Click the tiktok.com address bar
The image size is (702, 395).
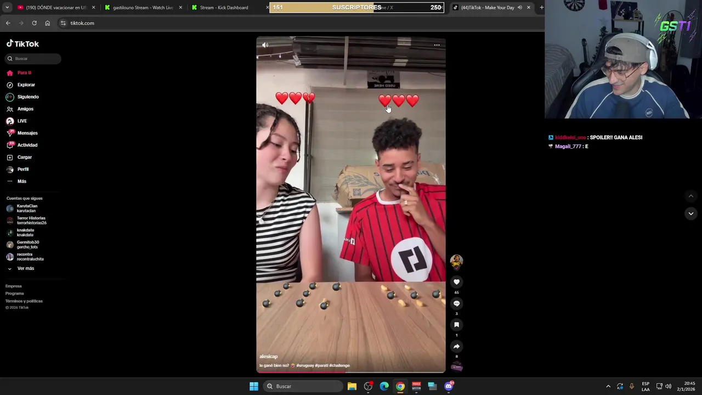coord(301,23)
